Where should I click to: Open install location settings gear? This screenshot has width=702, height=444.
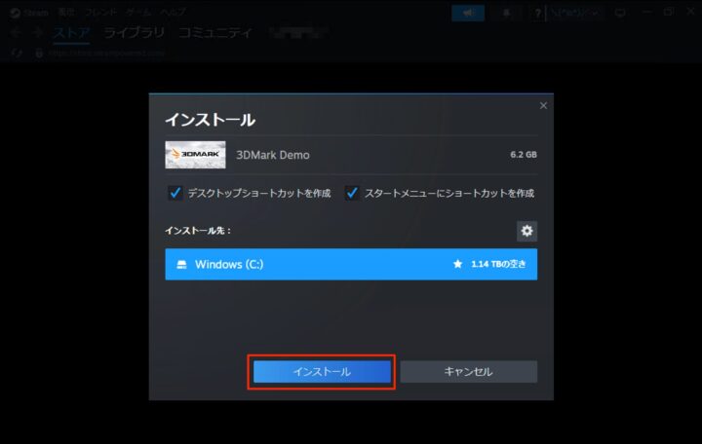(526, 231)
